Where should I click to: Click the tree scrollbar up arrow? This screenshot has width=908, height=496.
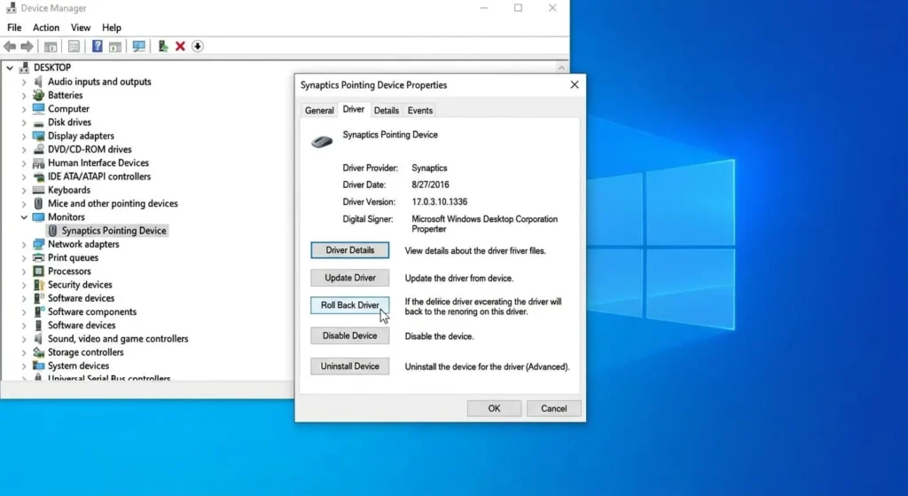561,67
